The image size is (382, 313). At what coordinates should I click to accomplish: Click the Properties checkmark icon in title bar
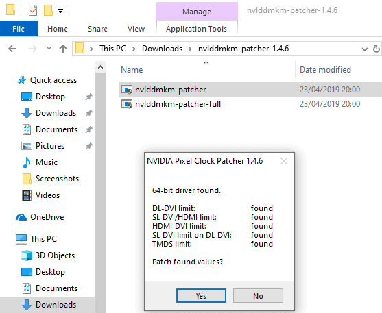tap(33, 10)
